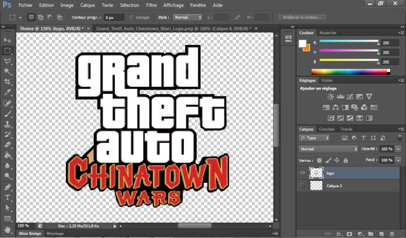Image resolution: width=406 pixels, height=238 pixels.
Task: Select the Paint Bucket tool
Action: coord(8,155)
